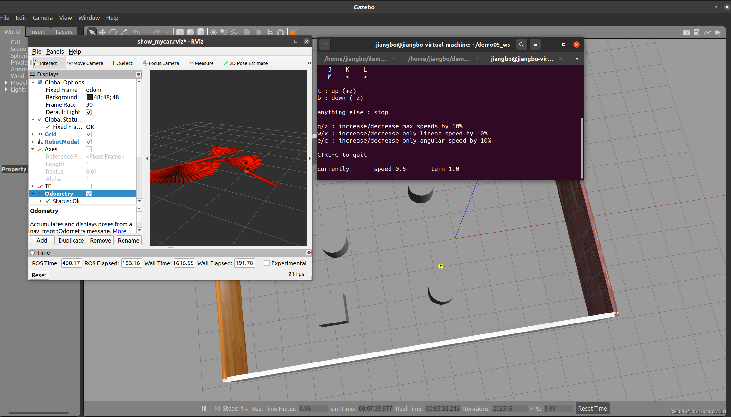The image size is (731, 417).
Task: Insert a sphere shape from toolbar
Action: tap(191, 32)
